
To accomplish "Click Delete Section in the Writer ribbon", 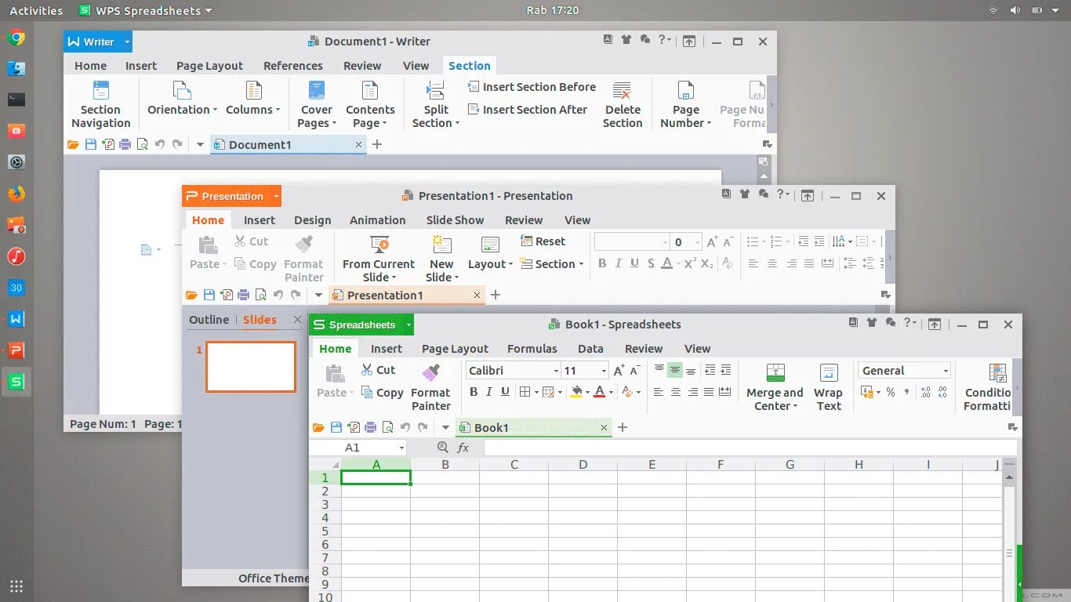I will coord(623,103).
